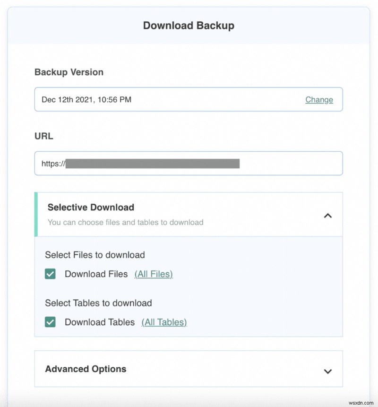The image size is (378, 407).
Task: Click the Advanced Options section title
Action: [86, 369]
